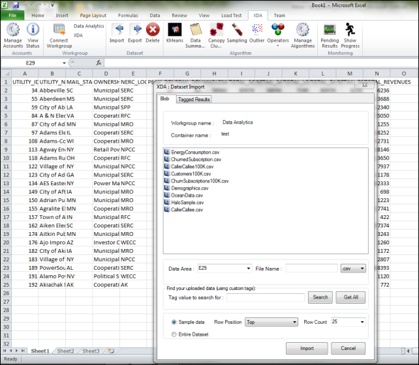Open the Operators menu icon
The height and width of the screenshot is (365, 419).
pyautogui.click(x=277, y=29)
